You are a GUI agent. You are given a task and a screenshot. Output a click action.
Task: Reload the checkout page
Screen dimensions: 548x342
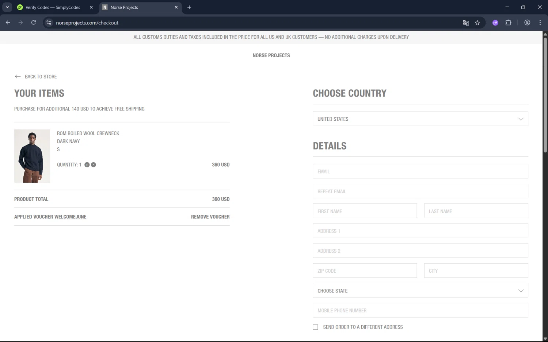(x=34, y=23)
